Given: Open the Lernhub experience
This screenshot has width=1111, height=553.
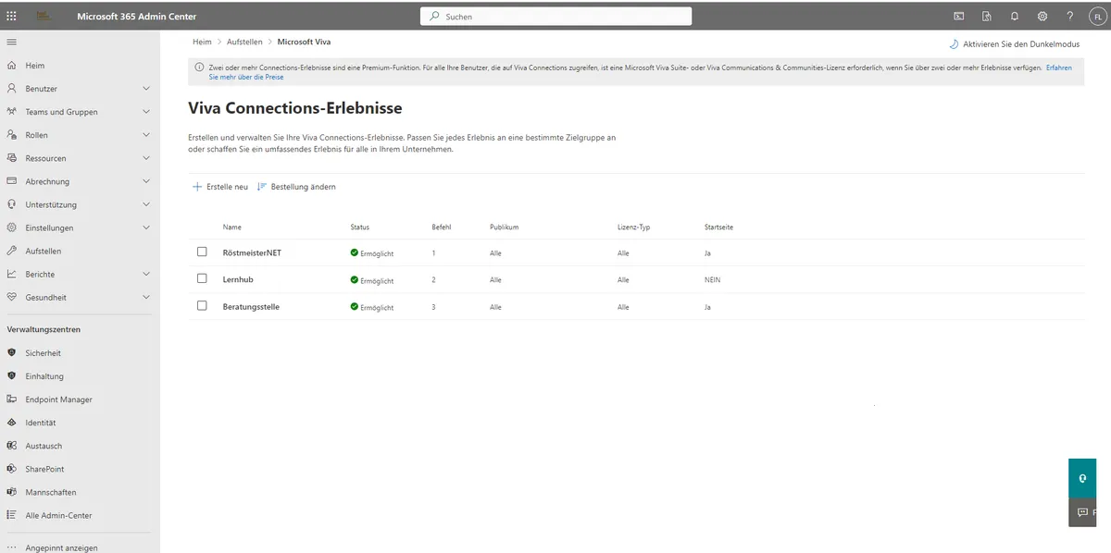Looking at the screenshot, I should pyautogui.click(x=238, y=279).
